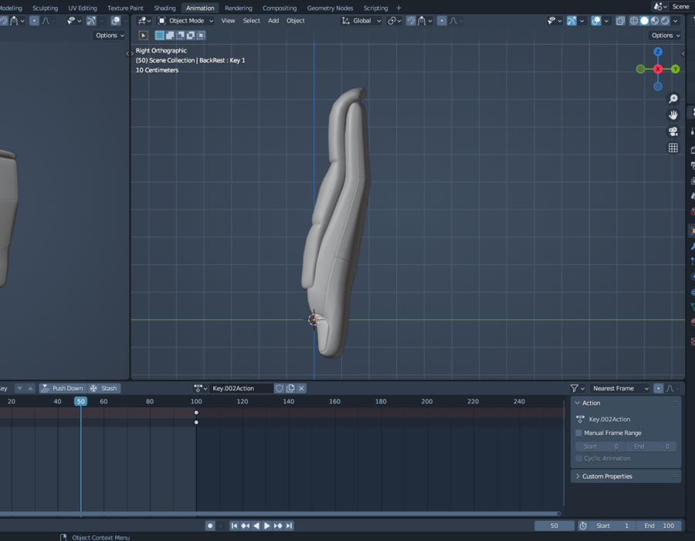Image resolution: width=695 pixels, height=541 pixels.
Task: Click the Push Down button
Action: coord(63,388)
